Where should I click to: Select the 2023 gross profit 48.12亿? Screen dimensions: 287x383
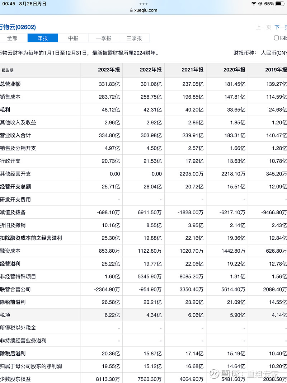pyautogui.click(x=111, y=110)
